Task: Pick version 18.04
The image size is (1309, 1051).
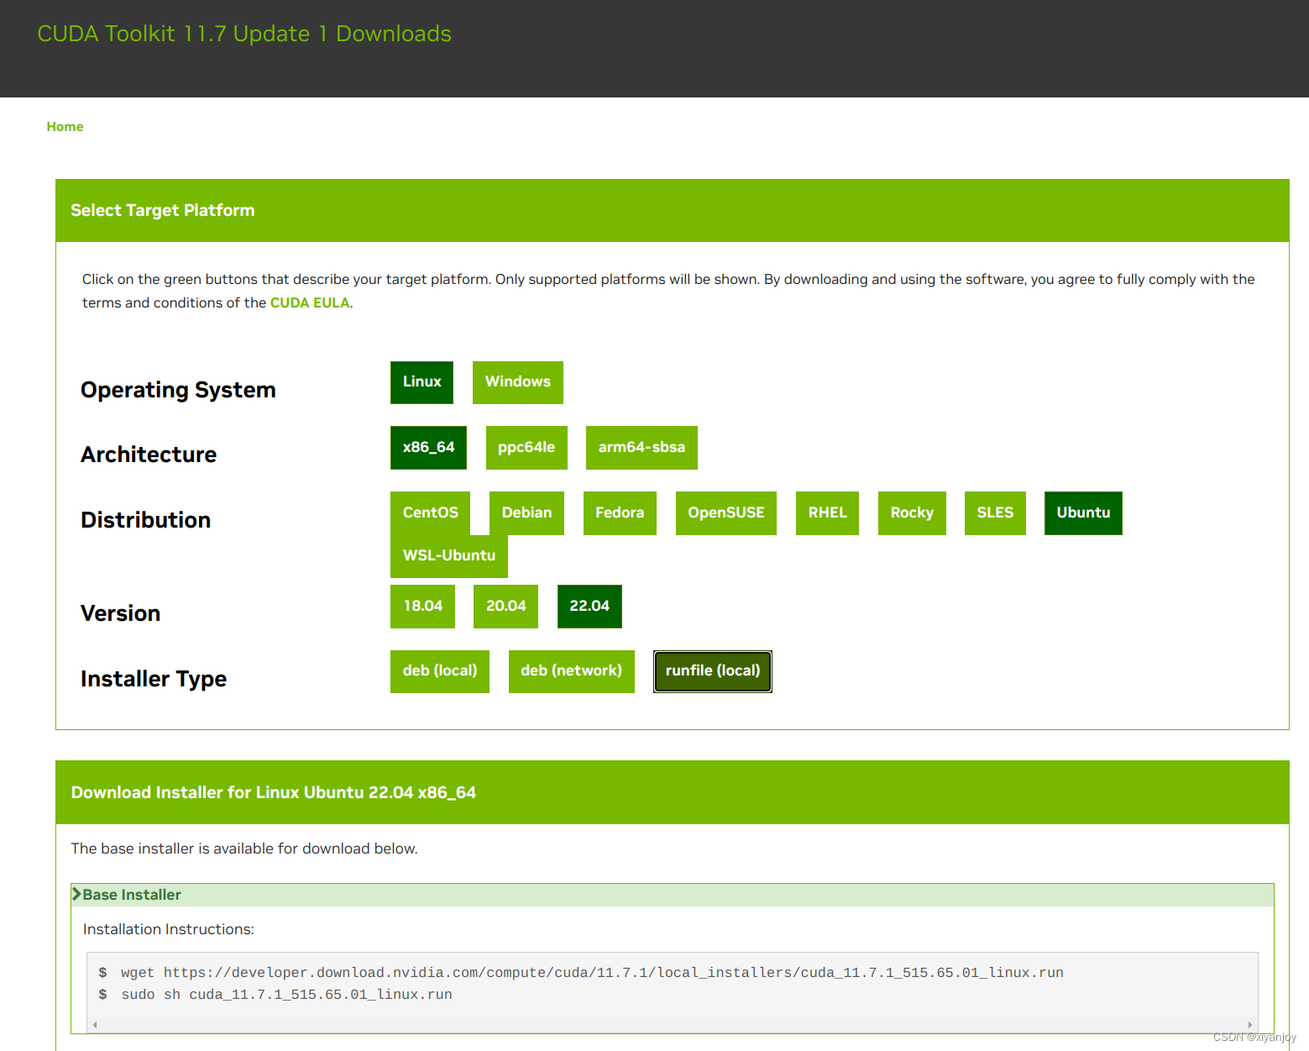Action: tap(422, 607)
